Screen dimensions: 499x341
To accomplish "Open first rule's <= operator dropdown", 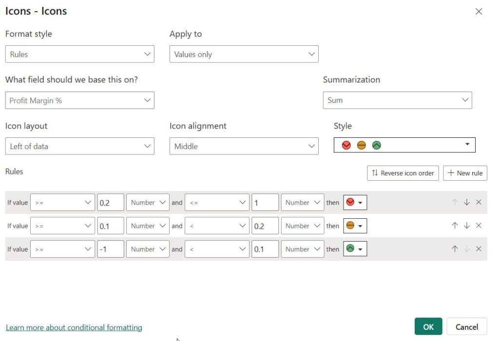I will click(217, 202).
